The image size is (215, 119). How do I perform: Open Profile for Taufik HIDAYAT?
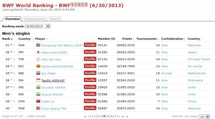pos(90,80)
